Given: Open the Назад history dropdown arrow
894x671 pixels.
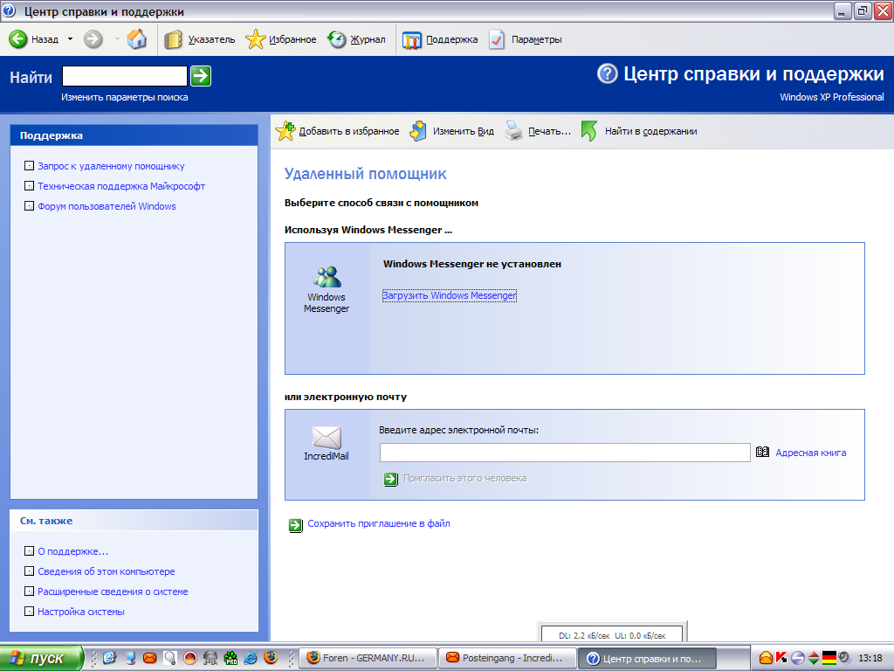Looking at the screenshot, I should coord(70,39).
